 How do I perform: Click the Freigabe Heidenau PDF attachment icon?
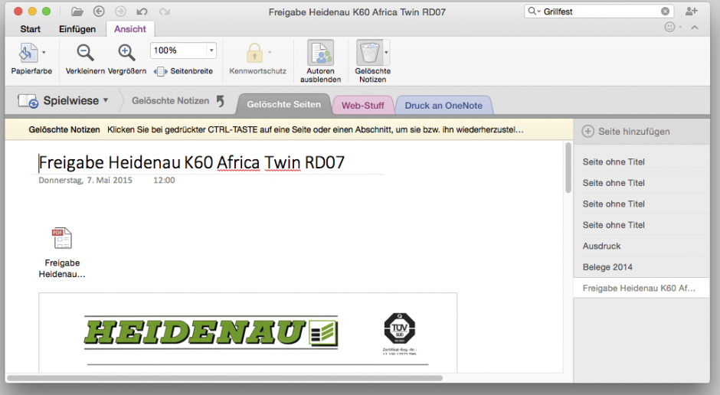click(x=62, y=238)
